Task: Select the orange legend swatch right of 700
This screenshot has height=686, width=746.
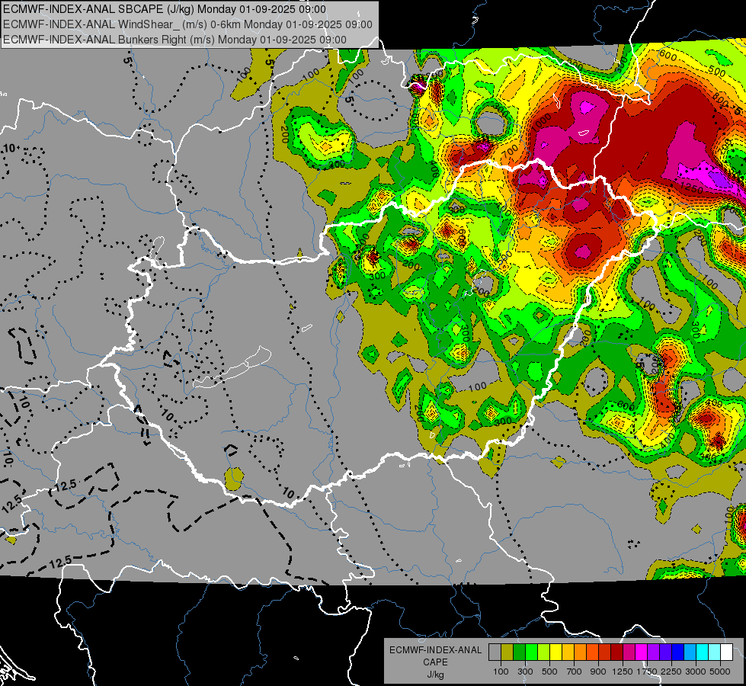Action: [581, 652]
